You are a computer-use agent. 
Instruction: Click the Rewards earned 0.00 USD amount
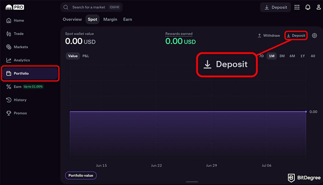(x=181, y=41)
